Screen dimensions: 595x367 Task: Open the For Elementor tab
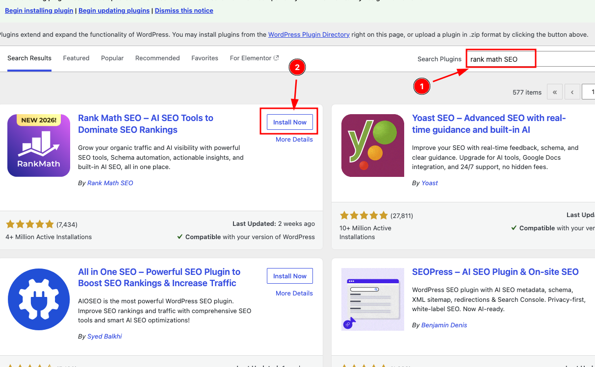point(254,58)
